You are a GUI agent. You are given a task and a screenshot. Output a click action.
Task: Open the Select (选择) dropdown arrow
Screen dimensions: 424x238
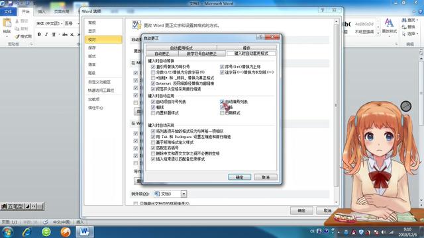point(417,34)
